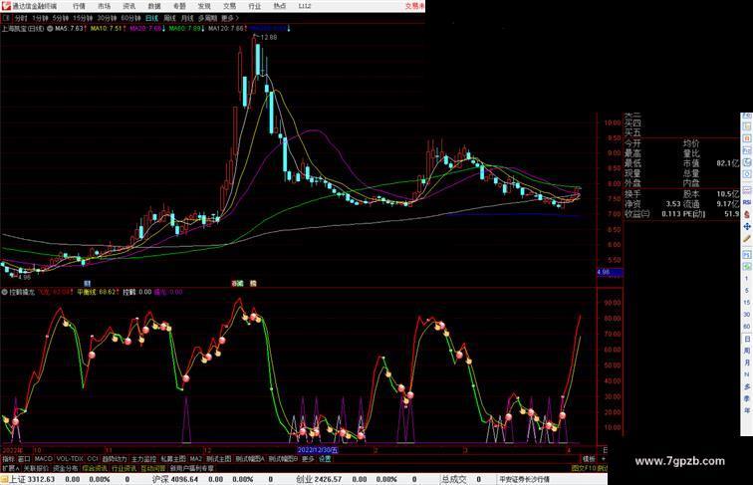Screen dimensions: 753x485
Task: Click the 4.96 blue price tag
Action: coord(610,272)
